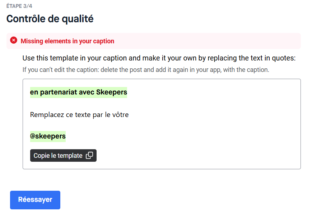This screenshot has width=312, height=214.
Task: Click the 'Remplacez ce texte par le vôtre' placeholder
Action: (79, 115)
